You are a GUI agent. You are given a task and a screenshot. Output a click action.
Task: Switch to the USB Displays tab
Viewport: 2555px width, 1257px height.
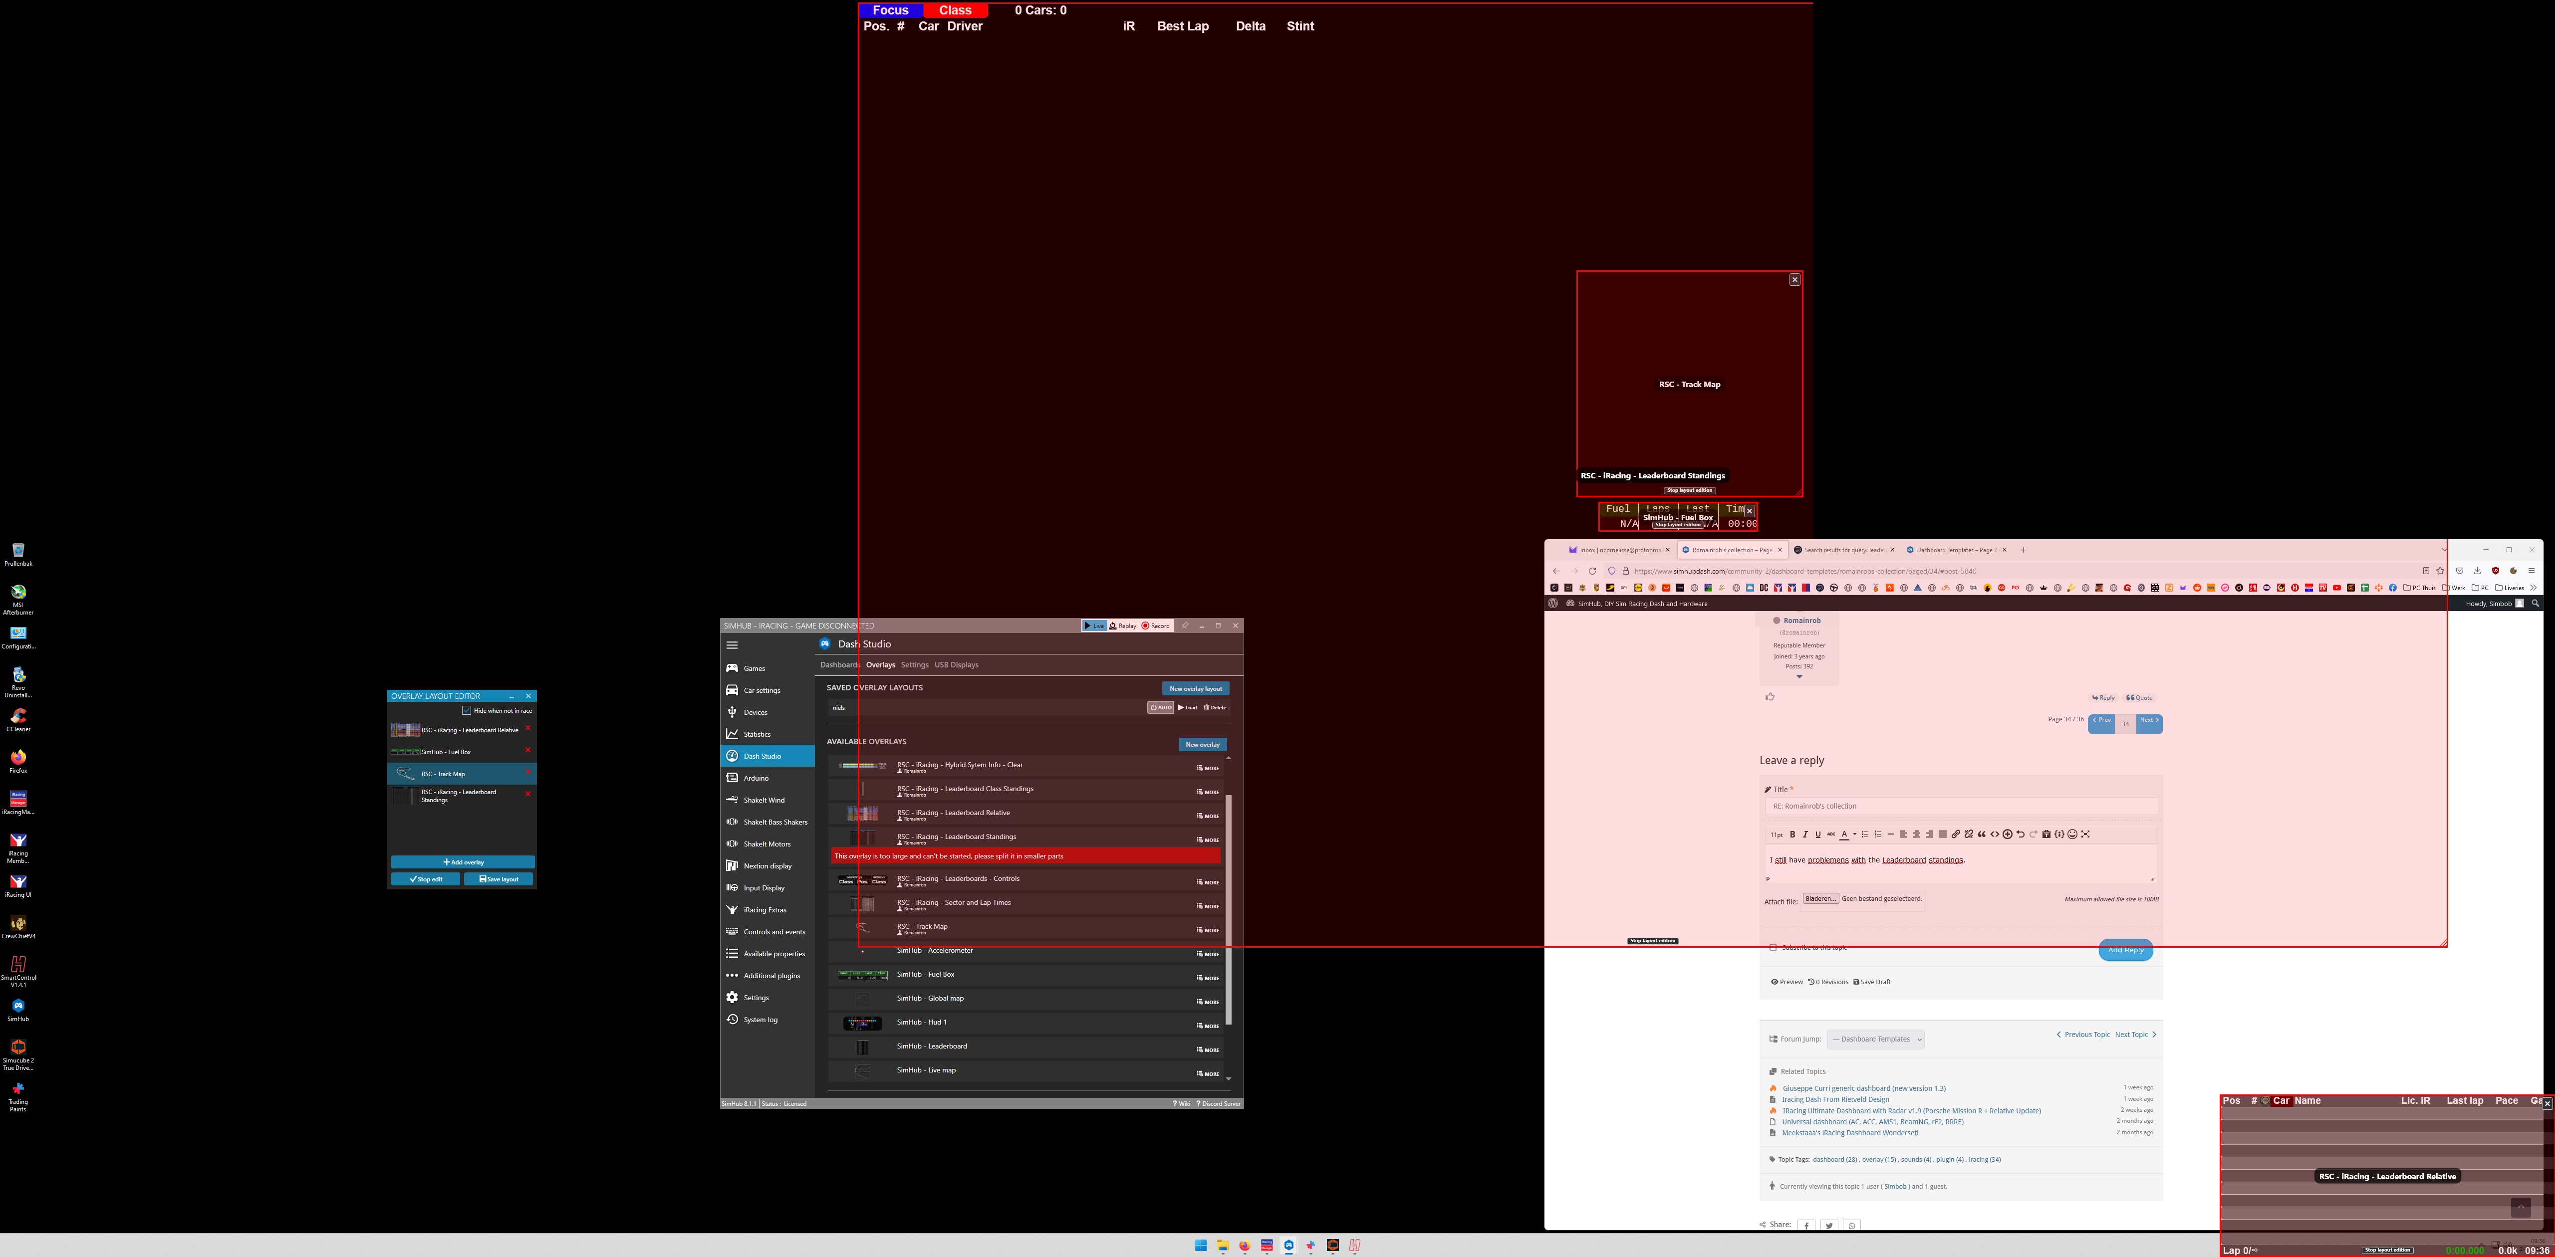pos(956,665)
